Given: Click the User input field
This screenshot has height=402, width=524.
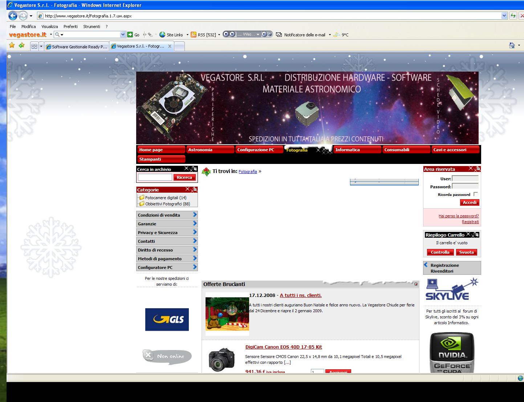Looking at the screenshot, I should [x=465, y=178].
